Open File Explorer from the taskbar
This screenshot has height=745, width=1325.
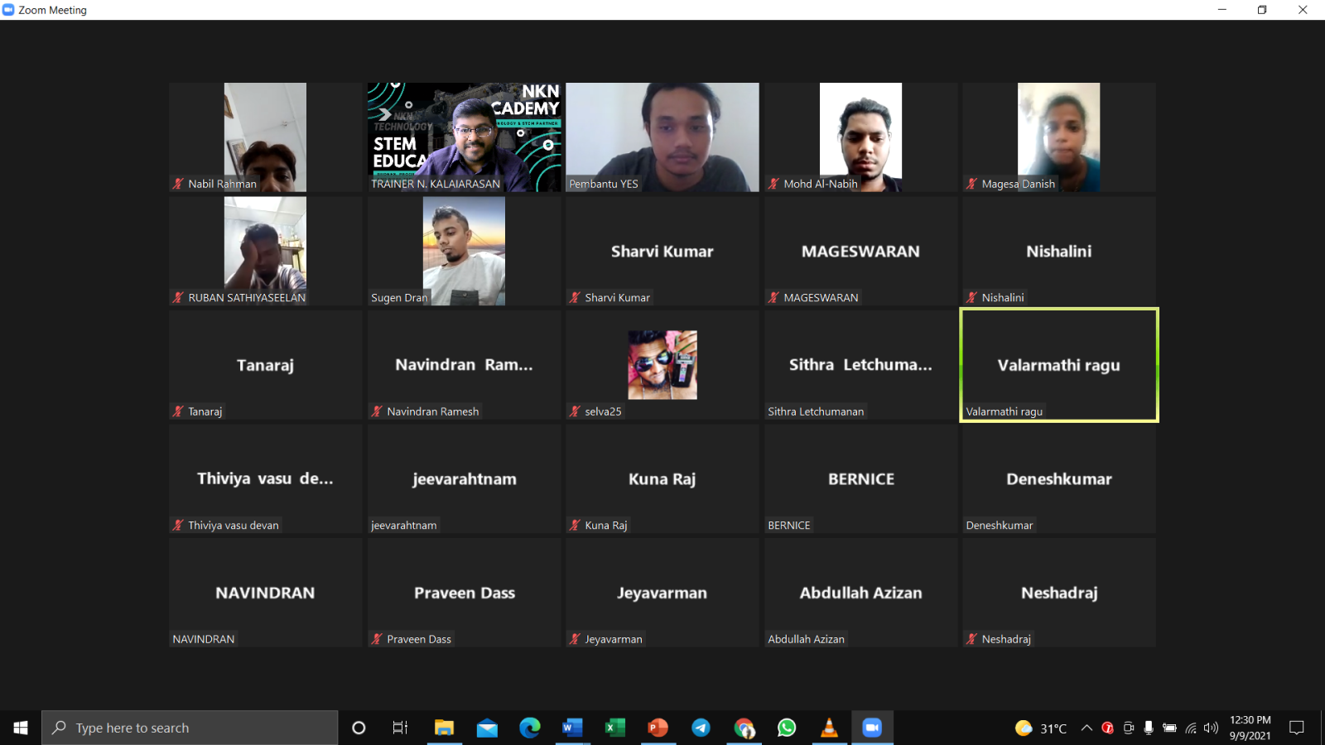point(444,728)
